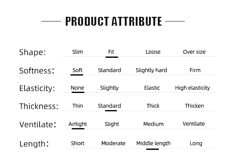
Task: Click the Soft softness option
Action: tap(77, 70)
